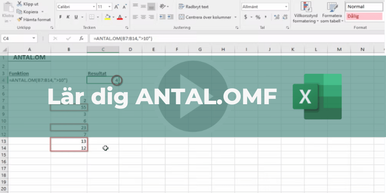Open Formatera som tabell menu
The image size is (386, 193).
(332, 14)
